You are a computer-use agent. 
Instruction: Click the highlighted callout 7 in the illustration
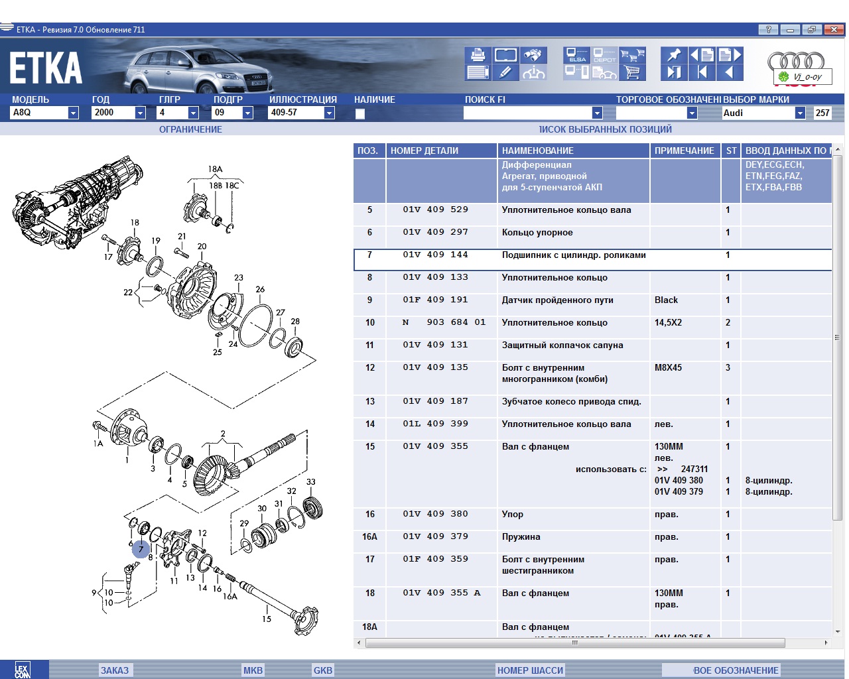coord(141,549)
